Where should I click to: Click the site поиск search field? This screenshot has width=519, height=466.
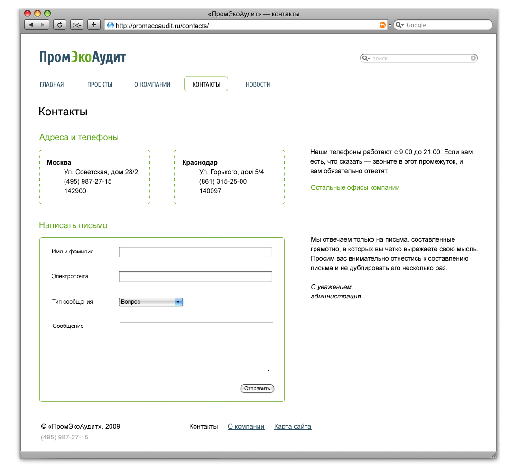pyautogui.click(x=419, y=58)
